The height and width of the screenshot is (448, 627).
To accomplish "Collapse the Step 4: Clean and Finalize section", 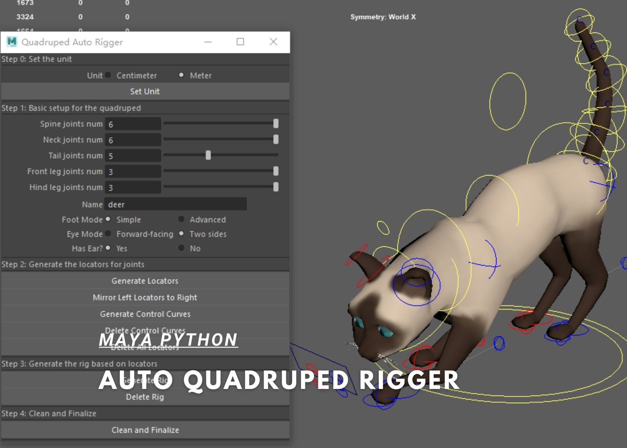I will [48, 413].
